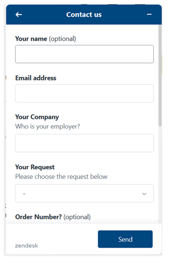Click the "Contact us" header title
This screenshot has height=262, width=169.
coord(84,15)
